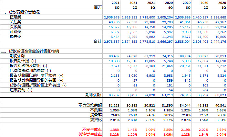Click the 不良贷款余额 label
The image size is (227, 137).
pos(90,105)
